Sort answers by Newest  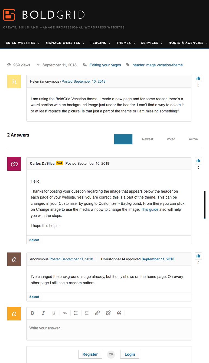tap(148, 139)
